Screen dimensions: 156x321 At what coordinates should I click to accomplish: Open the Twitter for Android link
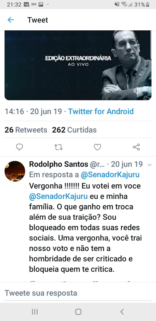click(x=101, y=111)
